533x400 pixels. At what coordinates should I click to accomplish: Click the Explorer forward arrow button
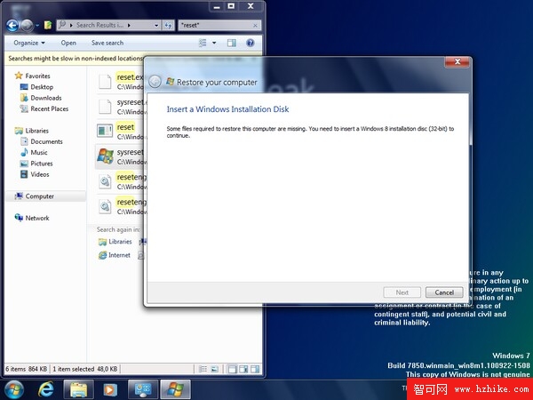27,25
